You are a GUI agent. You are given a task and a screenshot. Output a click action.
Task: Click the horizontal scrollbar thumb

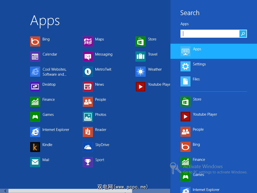[x=70, y=191]
